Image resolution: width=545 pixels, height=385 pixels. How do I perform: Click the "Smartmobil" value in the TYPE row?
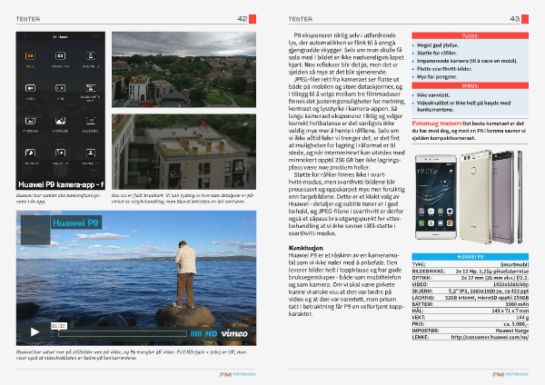514,264
